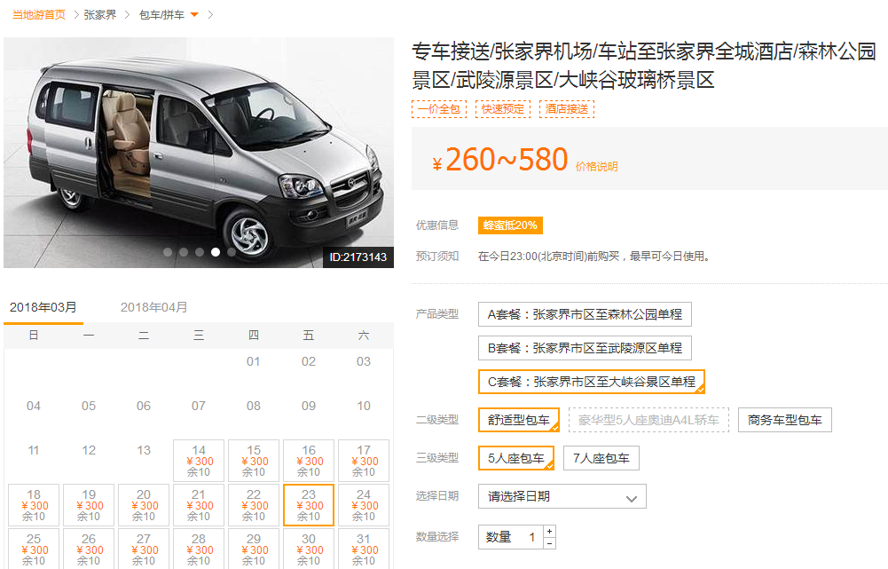Select B套餐 张家界市区至武陵源区单程
The height and width of the screenshot is (569, 888).
pos(585,348)
